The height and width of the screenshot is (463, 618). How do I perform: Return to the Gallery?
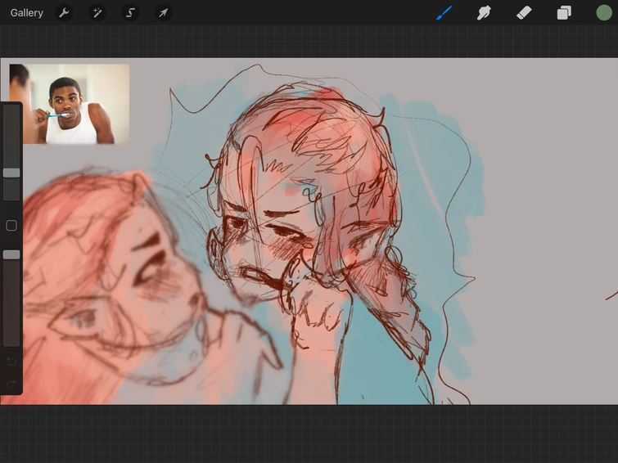pyautogui.click(x=27, y=13)
